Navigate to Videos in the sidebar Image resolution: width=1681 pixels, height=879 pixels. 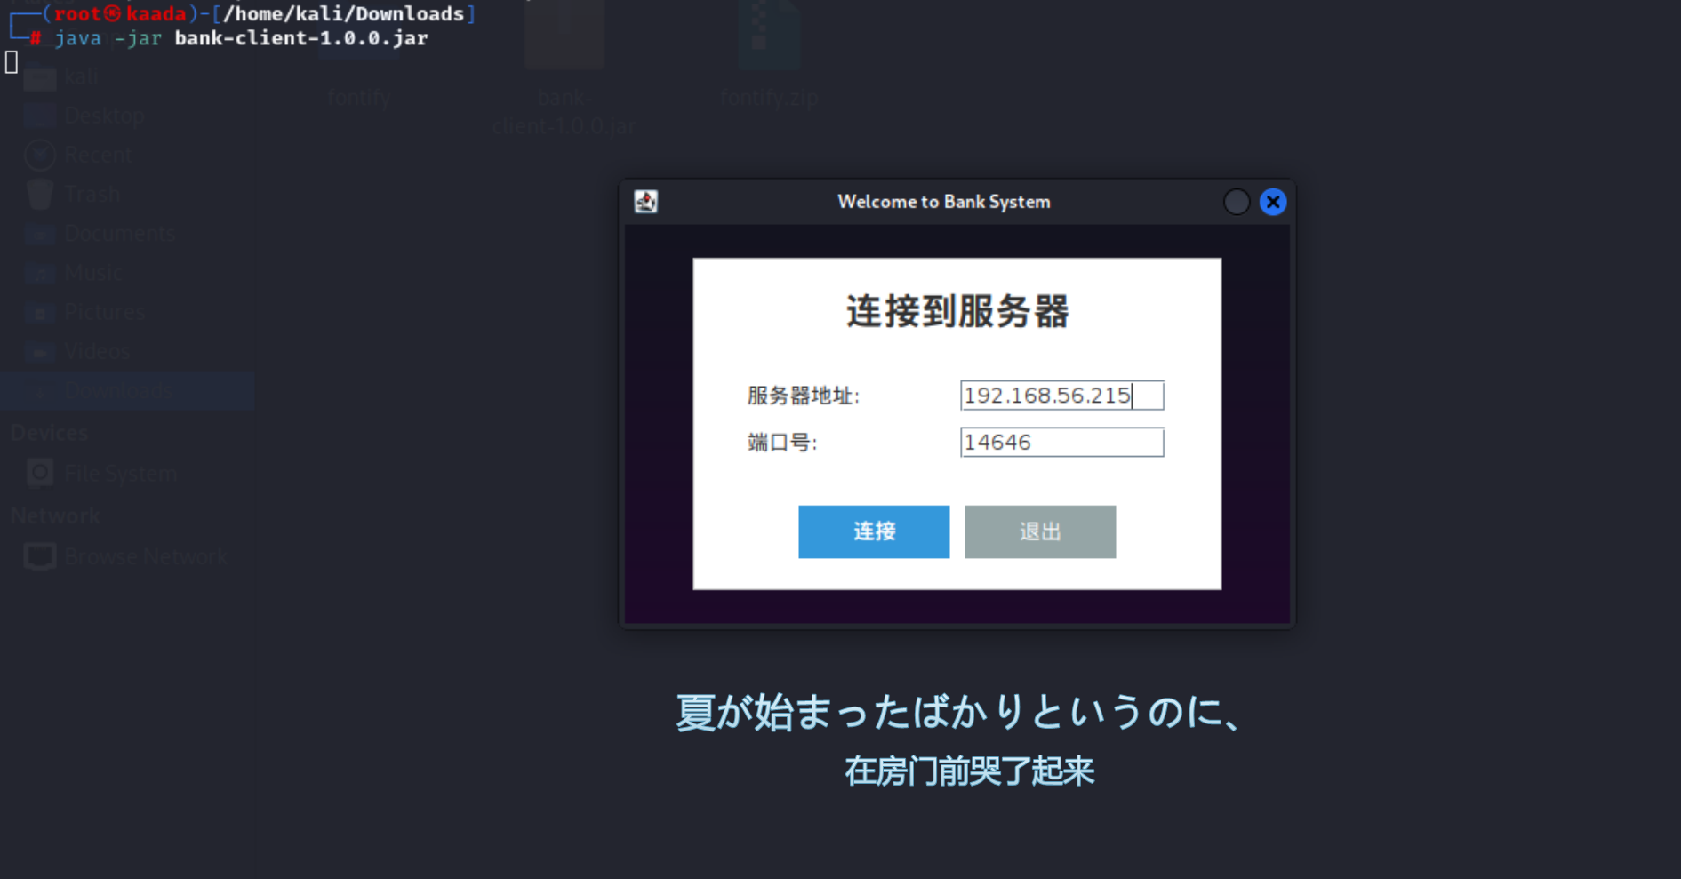[x=97, y=352]
